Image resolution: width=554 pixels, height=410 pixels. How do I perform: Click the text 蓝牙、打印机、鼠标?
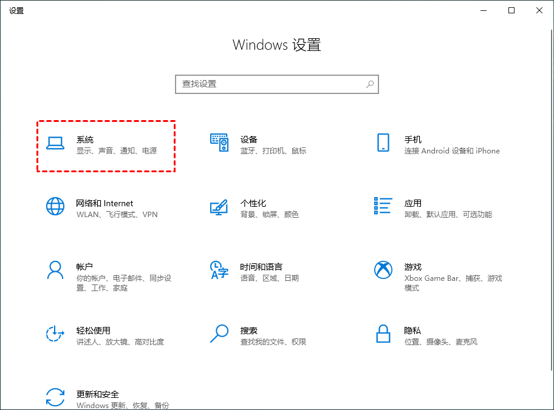coord(273,151)
